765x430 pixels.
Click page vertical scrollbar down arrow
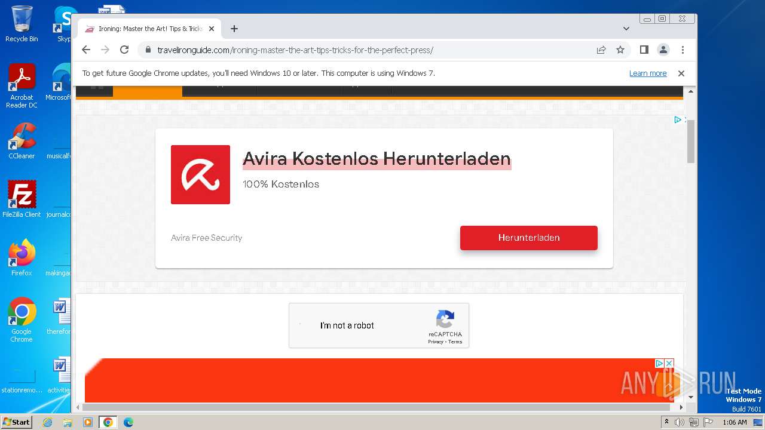point(691,397)
